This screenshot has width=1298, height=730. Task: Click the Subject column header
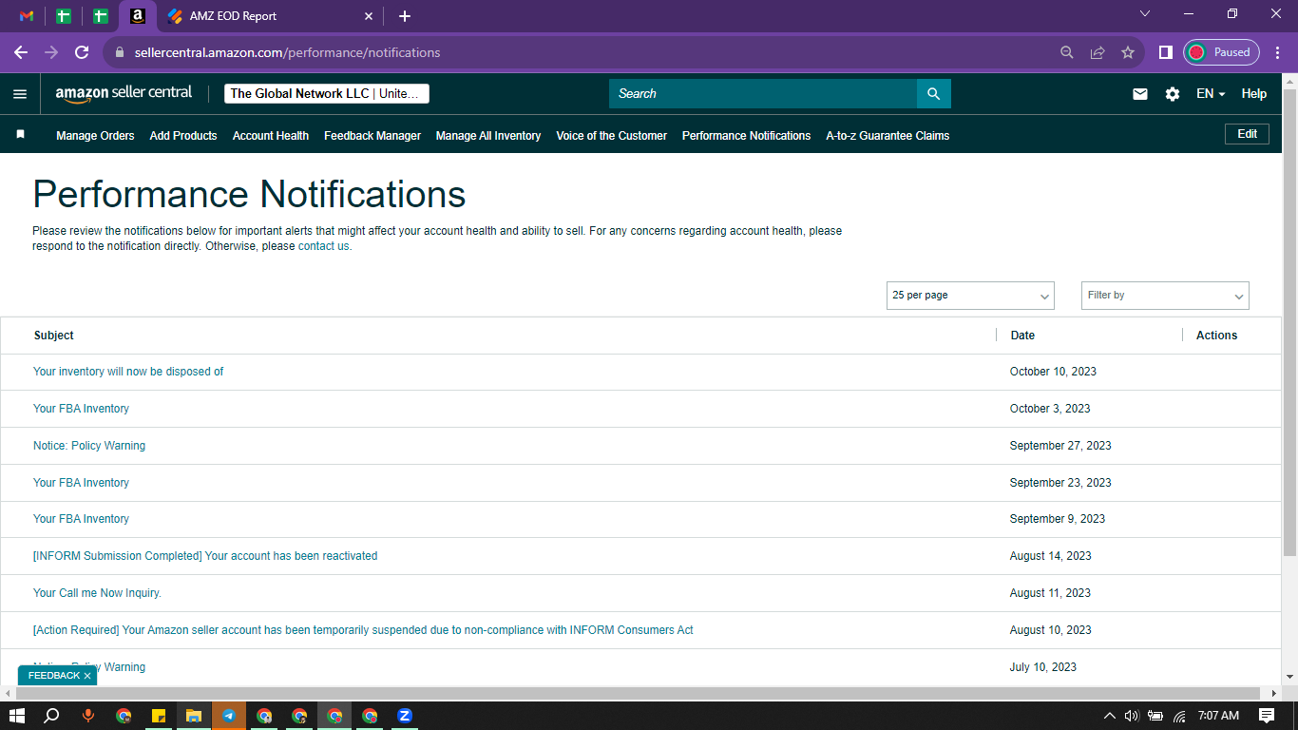pos(54,336)
